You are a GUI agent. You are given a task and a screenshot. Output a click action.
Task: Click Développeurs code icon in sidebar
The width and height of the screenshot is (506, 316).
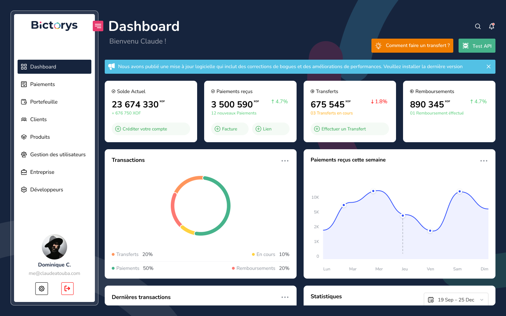[x=24, y=190]
